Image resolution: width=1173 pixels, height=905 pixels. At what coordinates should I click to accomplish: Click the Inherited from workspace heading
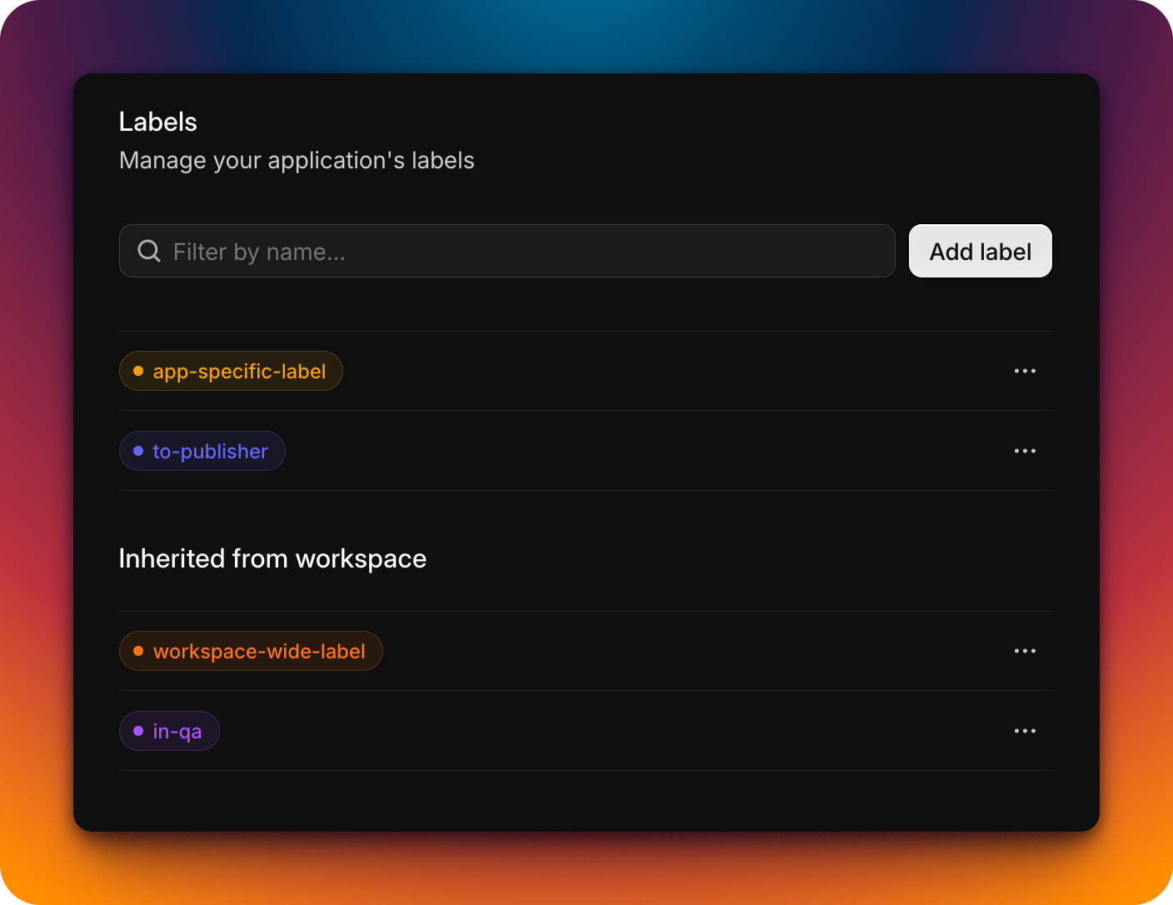[272, 558]
